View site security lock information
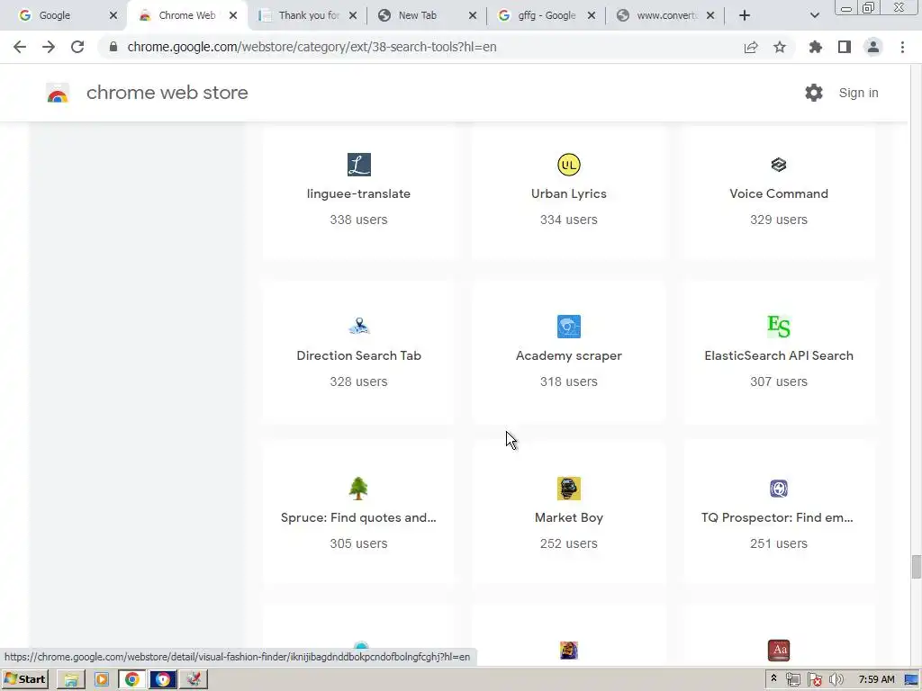This screenshot has height=691, width=922. (x=113, y=47)
